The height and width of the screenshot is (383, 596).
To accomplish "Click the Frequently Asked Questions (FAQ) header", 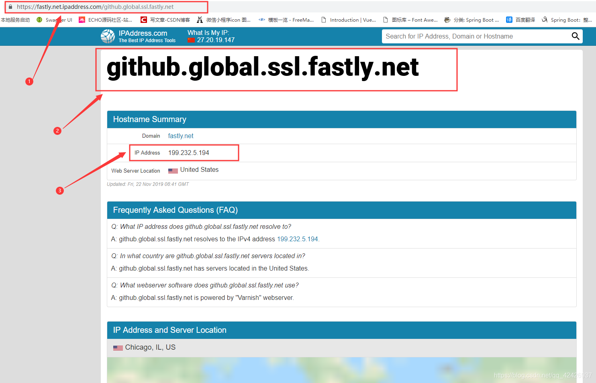I will click(342, 210).
